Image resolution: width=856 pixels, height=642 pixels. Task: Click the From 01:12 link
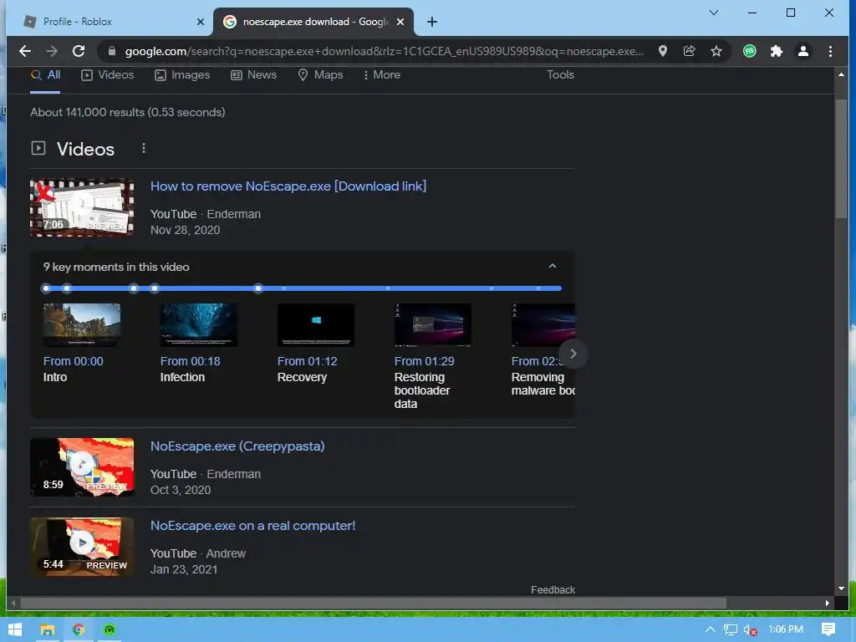pyautogui.click(x=308, y=361)
